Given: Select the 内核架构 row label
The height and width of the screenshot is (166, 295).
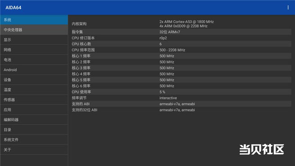Looking at the screenshot, I should 79,24.
